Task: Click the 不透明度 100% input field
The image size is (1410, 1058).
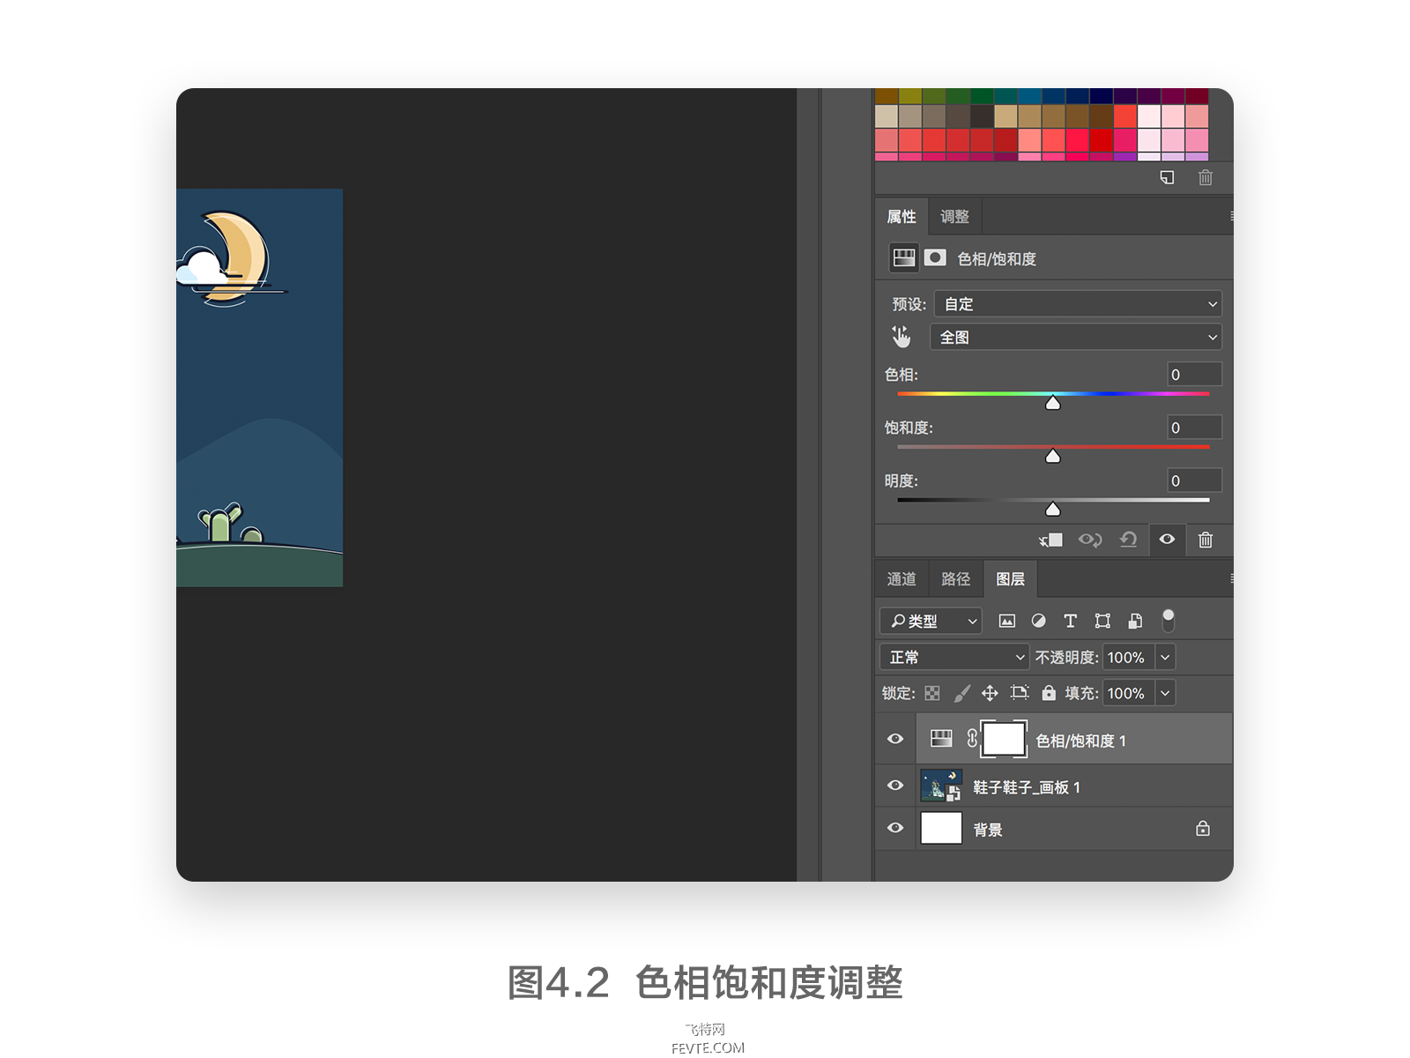Action: pyautogui.click(x=1128, y=657)
